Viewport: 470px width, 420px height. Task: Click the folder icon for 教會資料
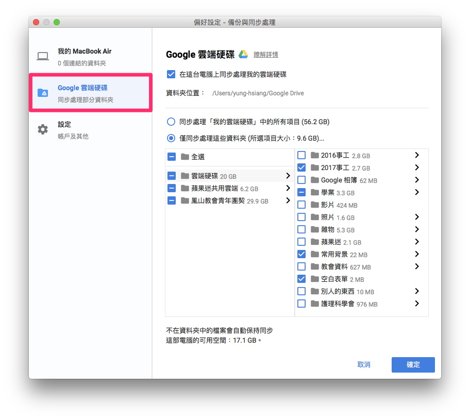tap(315, 266)
